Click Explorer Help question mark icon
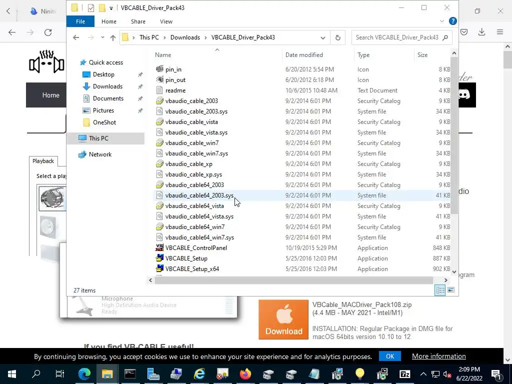 (x=452, y=21)
